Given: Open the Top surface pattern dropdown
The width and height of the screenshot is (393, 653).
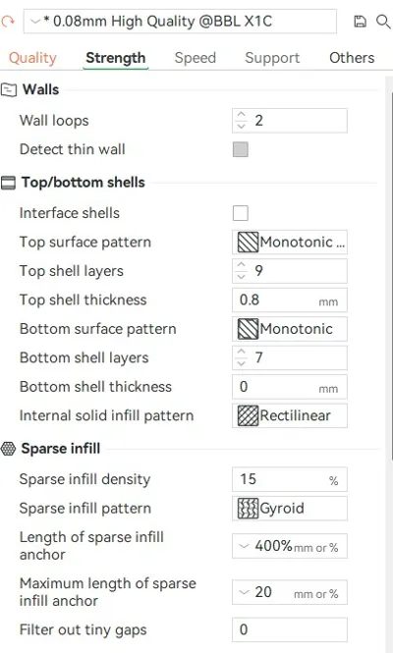Looking at the screenshot, I should pos(290,242).
